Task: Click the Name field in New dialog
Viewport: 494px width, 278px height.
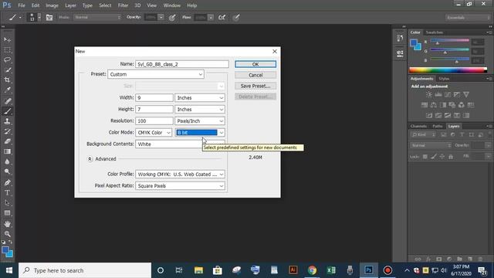Action: click(x=182, y=64)
